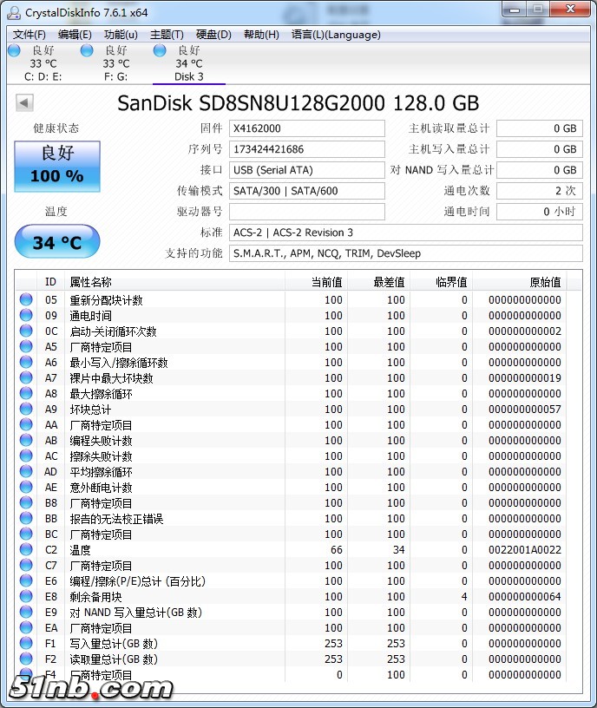Viewport: 597px width, 708px height.
Task: Click the serial number field 173424421686
Action: [307, 149]
